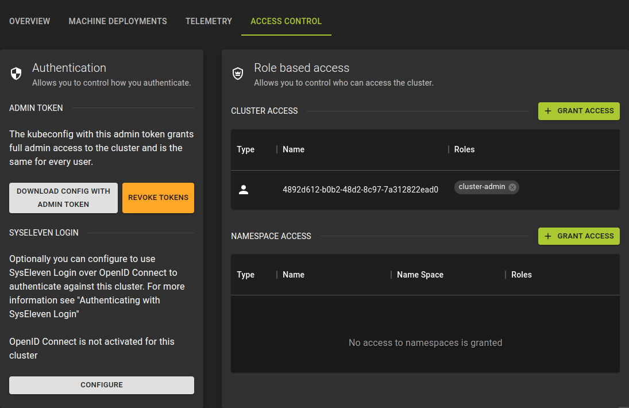Click the Authentication shield icon
Screen dimensions: 629x408
click(16, 74)
